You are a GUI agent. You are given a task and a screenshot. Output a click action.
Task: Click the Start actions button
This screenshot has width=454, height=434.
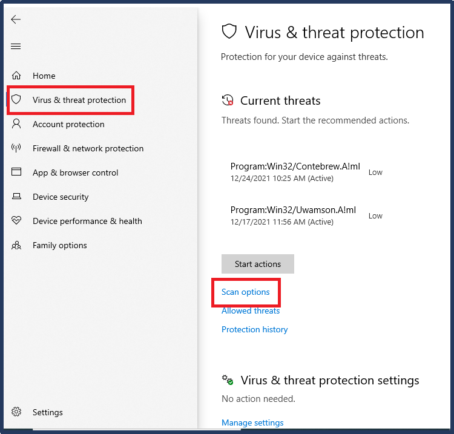tap(258, 264)
